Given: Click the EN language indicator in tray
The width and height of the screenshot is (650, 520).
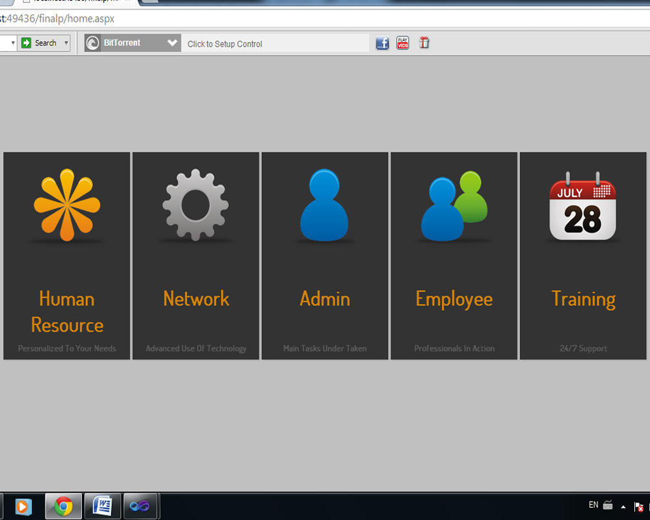Looking at the screenshot, I should 593,505.
